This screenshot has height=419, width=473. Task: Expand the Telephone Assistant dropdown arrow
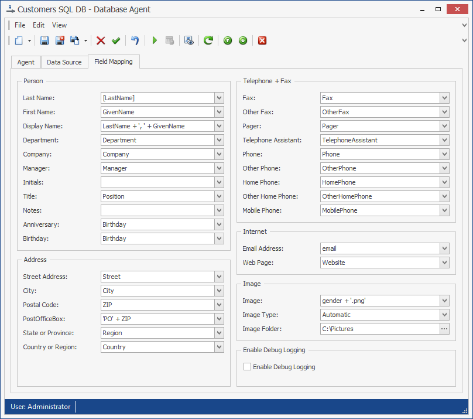point(444,140)
